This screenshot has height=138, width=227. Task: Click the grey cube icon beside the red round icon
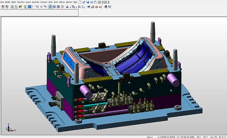coord(7,7)
